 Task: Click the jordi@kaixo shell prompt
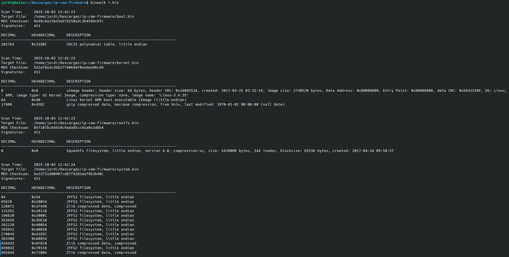coord(13,3)
